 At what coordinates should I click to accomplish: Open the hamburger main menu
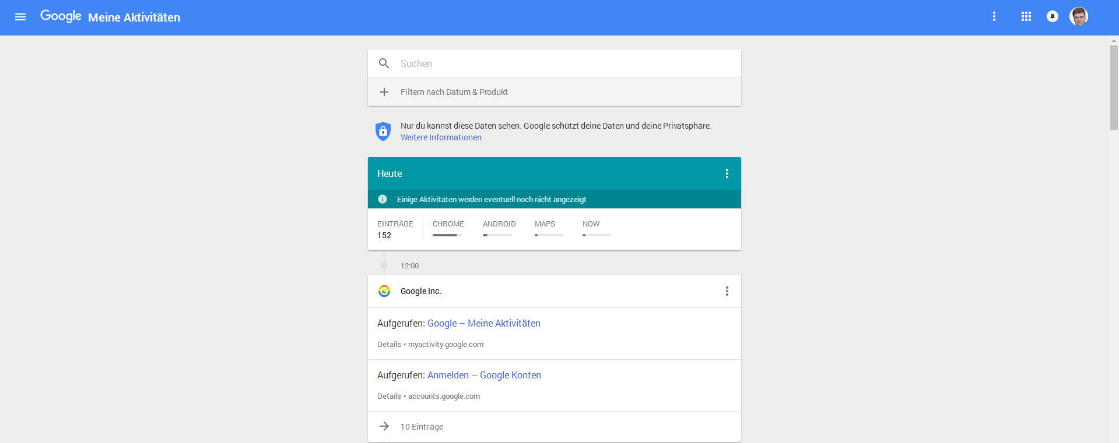tap(20, 17)
